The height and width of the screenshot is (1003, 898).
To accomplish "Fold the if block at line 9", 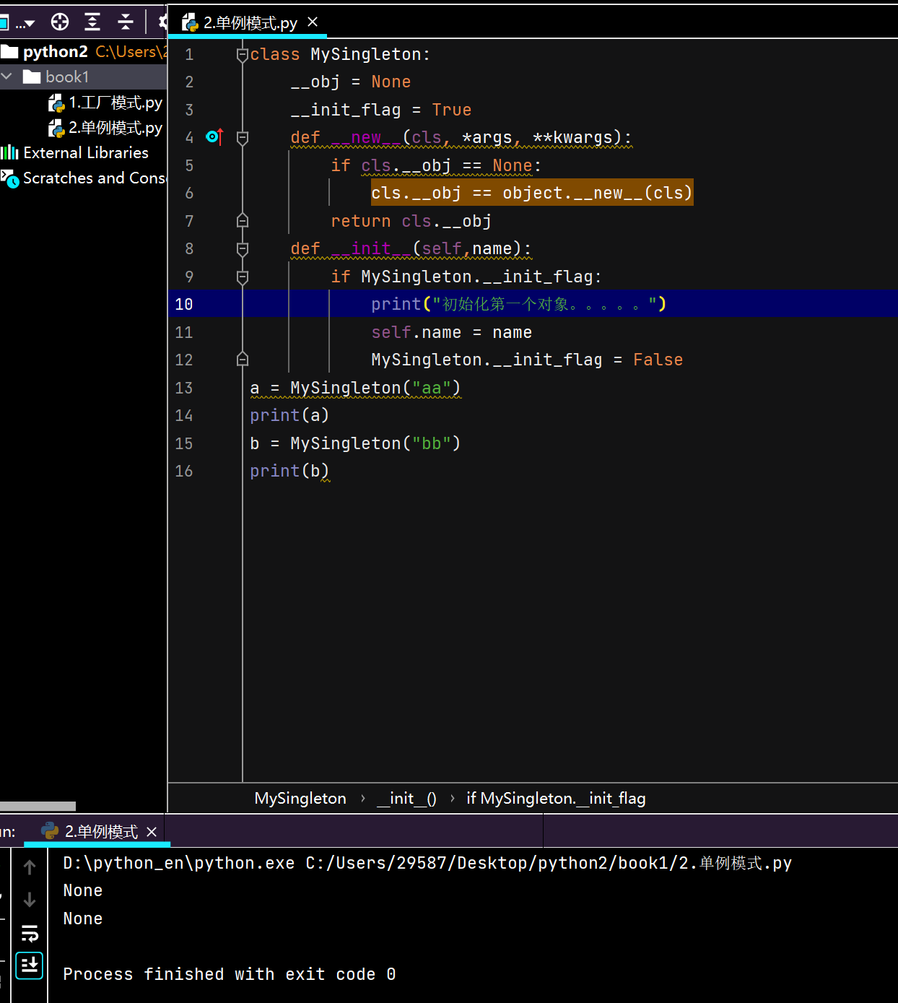I will [243, 277].
